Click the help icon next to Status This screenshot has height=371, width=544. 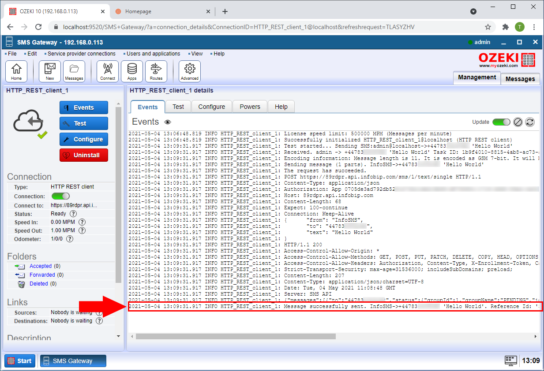click(73, 214)
